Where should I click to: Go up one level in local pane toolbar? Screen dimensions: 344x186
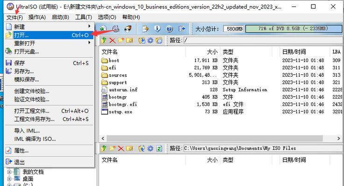pyautogui.click(x=104, y=148)
